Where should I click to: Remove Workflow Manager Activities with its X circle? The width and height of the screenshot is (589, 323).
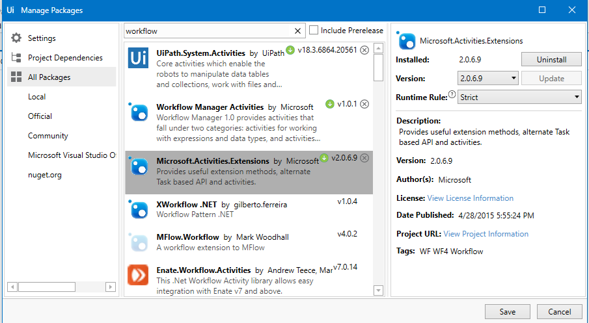tap(364, 104)
